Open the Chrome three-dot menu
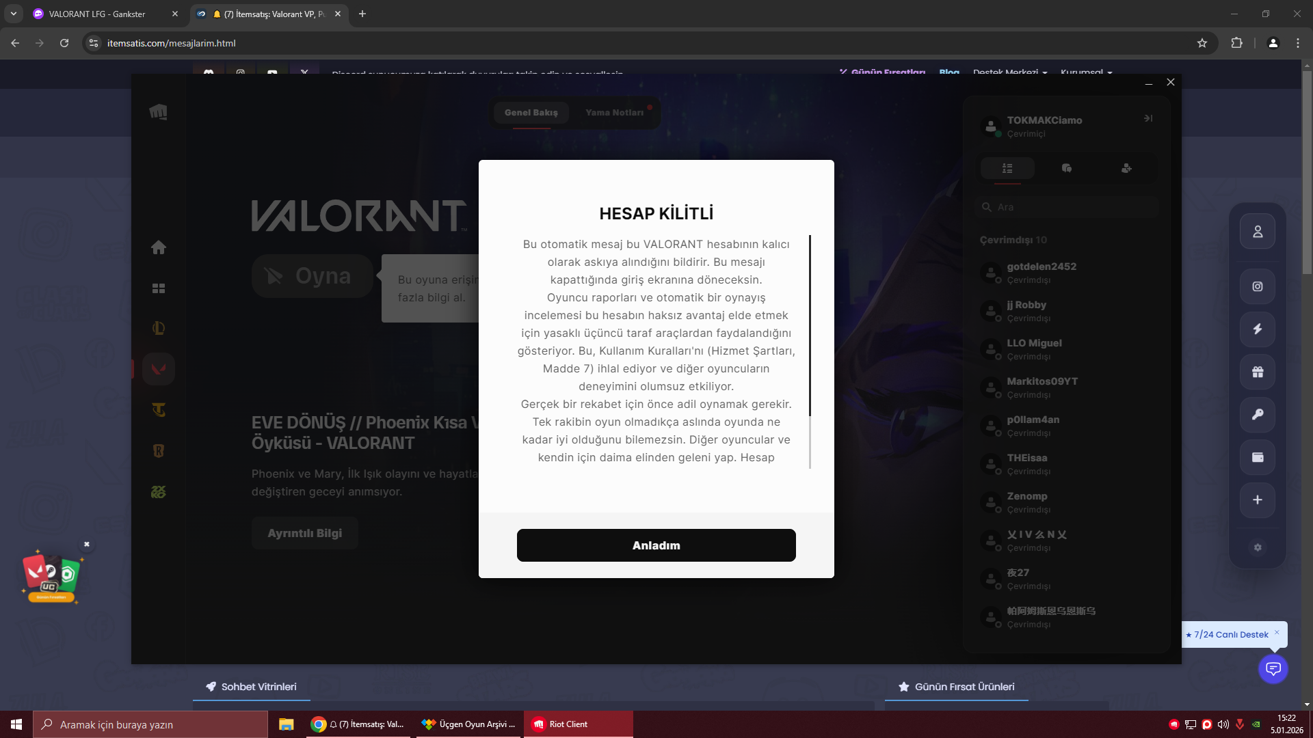The image size is (1313, 738). pos(1298,43)
